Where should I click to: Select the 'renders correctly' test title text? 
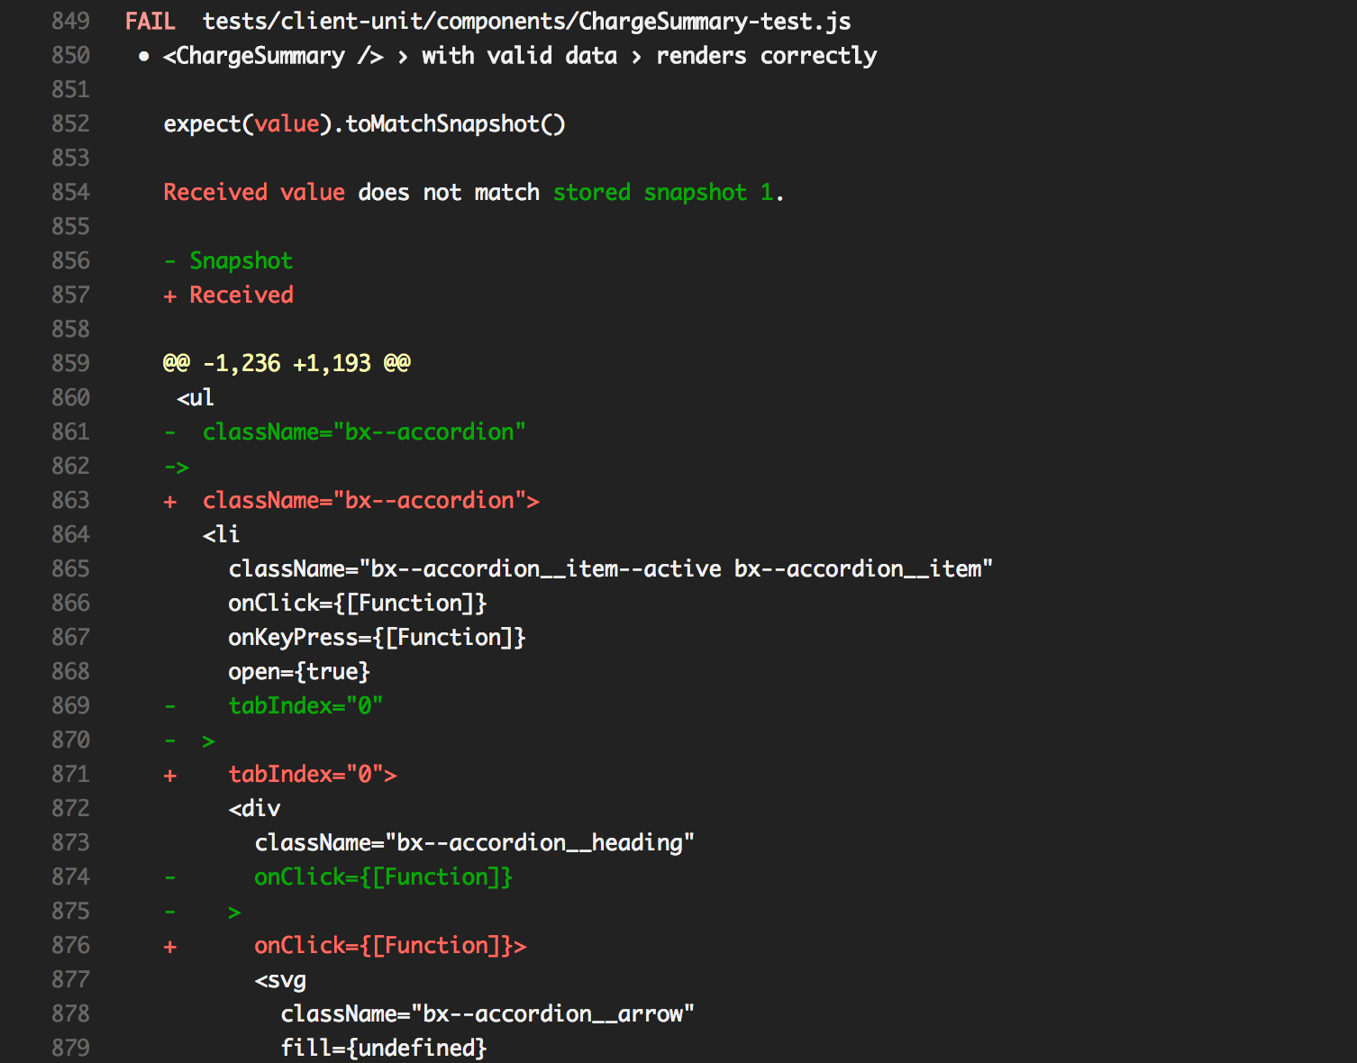766,56
